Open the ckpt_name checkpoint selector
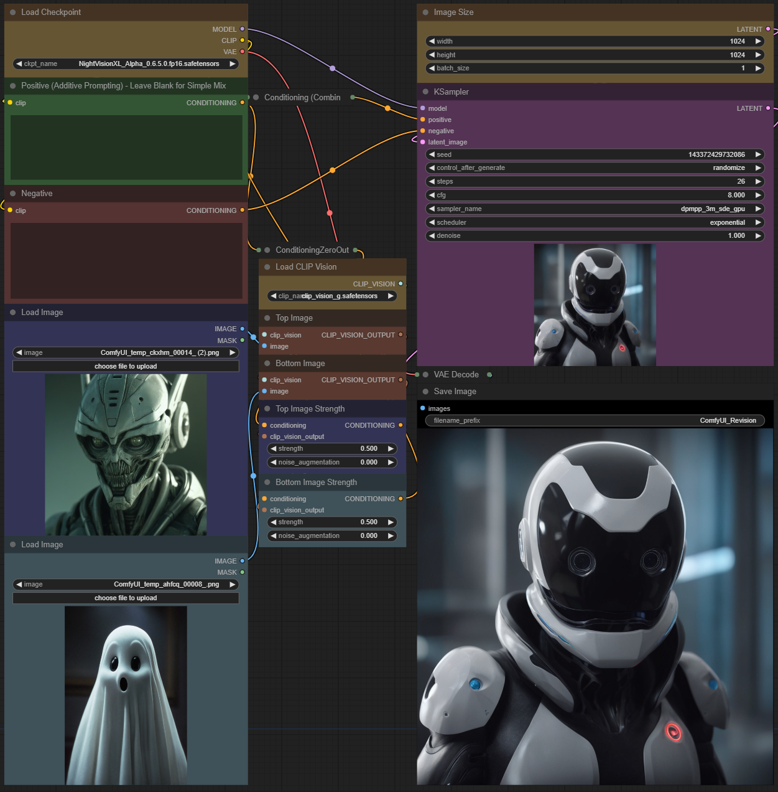This screenshot has width=778, height=792. (126, 64)
